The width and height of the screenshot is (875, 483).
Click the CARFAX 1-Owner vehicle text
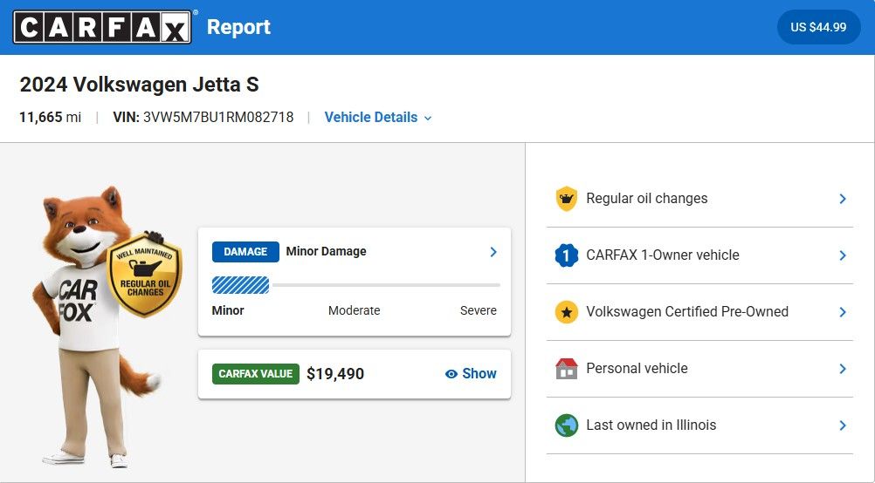[x=663, y=255]
